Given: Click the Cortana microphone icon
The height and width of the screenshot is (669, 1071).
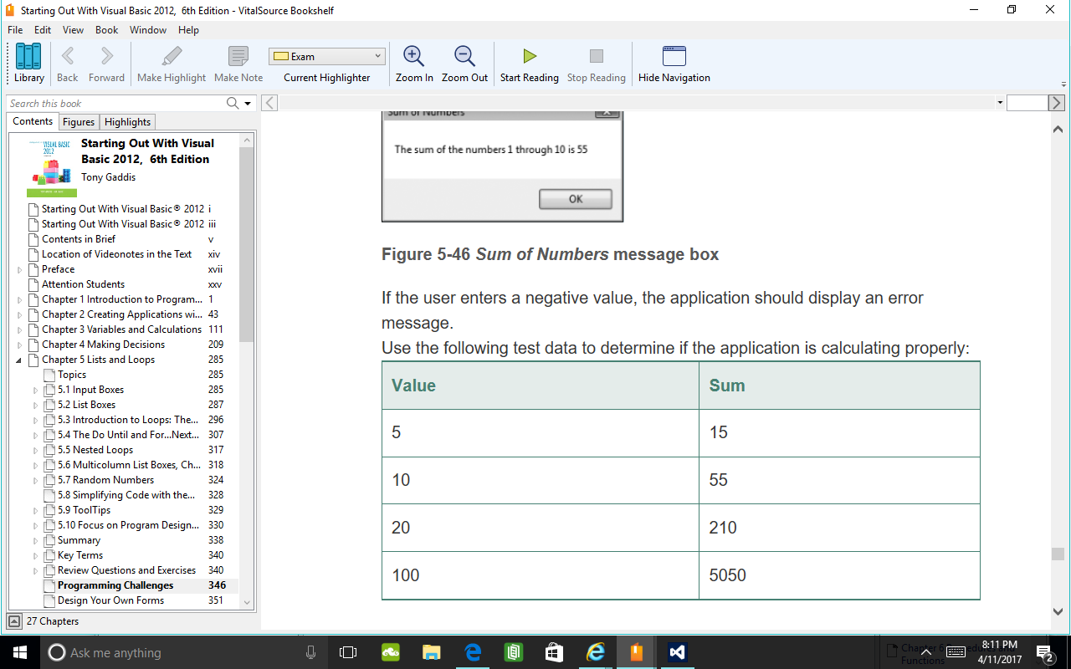Looking at the screenshot, I should point(311,652).
